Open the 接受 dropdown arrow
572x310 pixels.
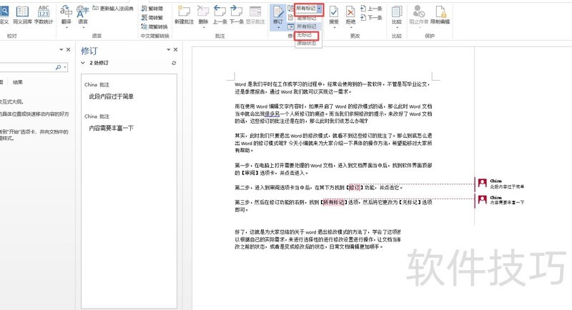pyautogui.click(x=334, y=27)
